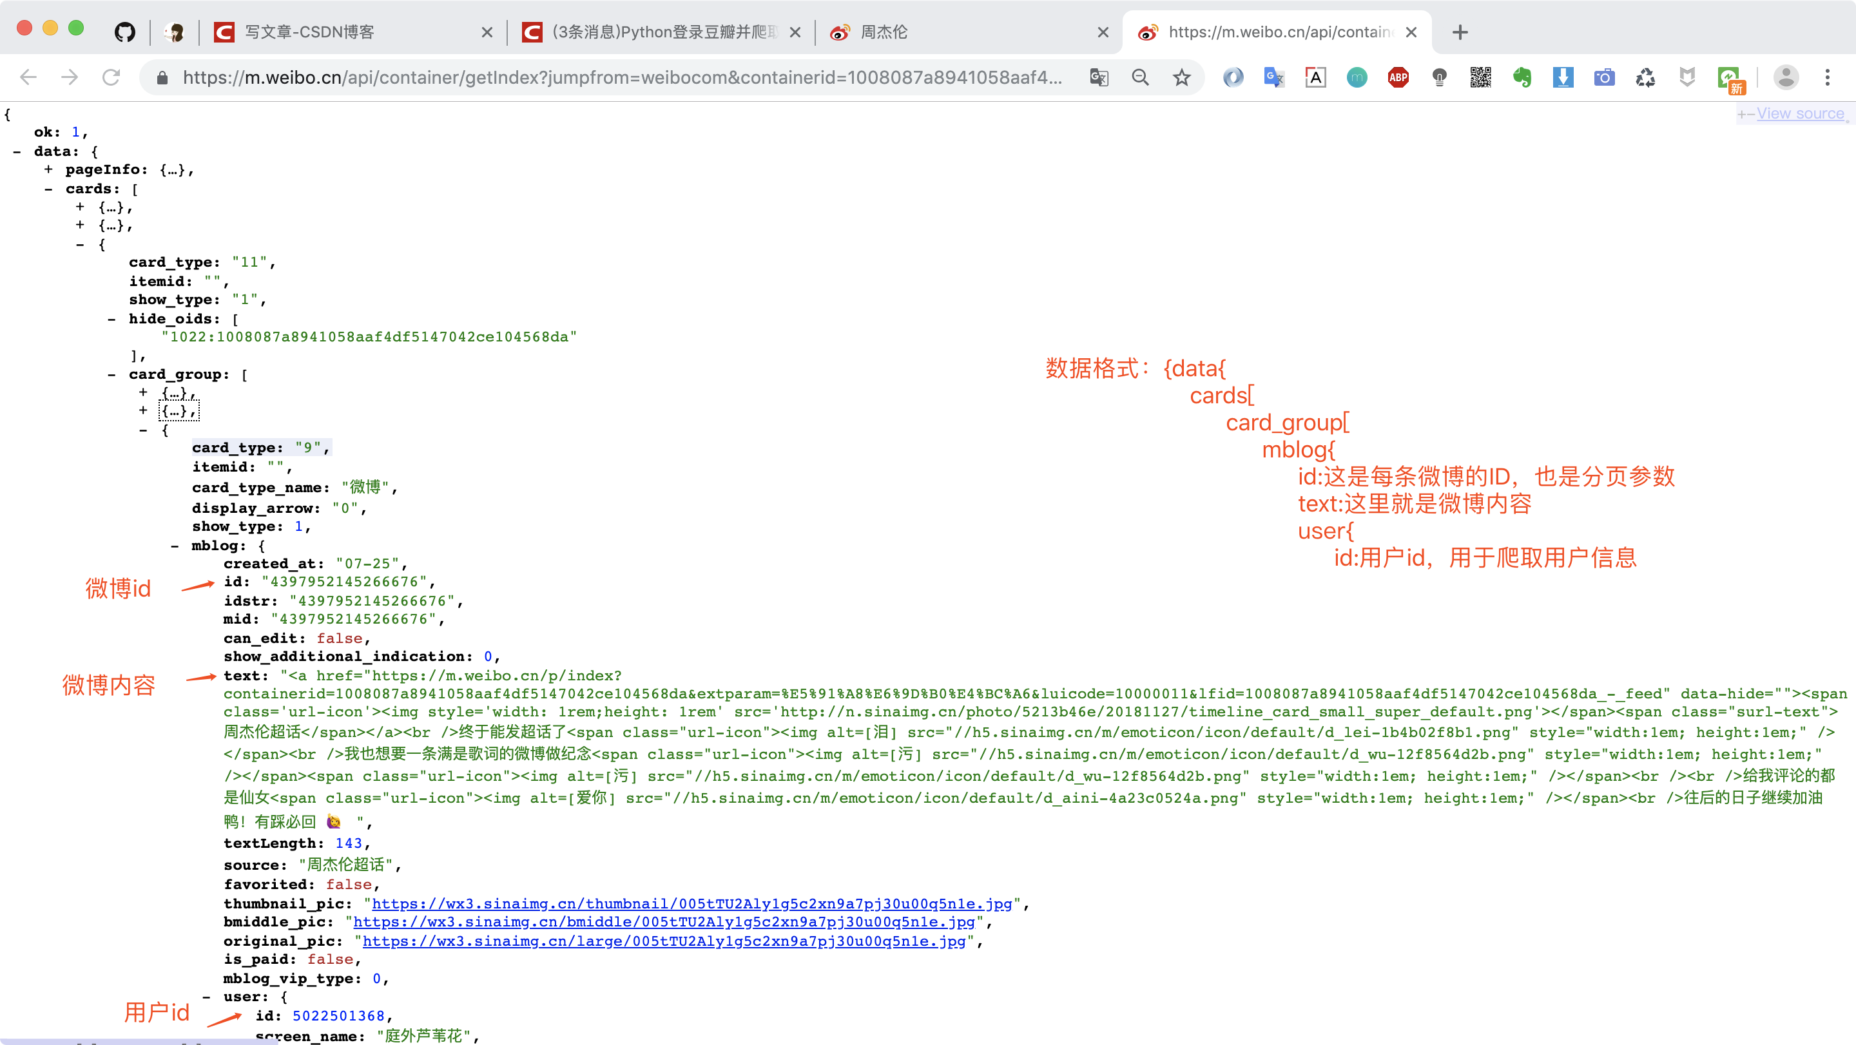Open the recycle arrows extension
1856x1045 pixels.
coord(1646,77)
